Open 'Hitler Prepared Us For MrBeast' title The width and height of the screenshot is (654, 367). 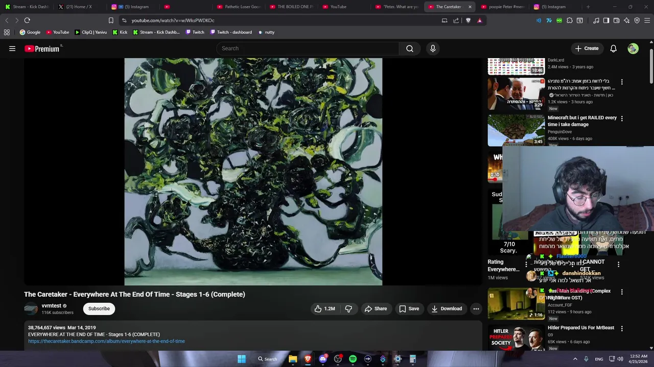[x=581, y=328]
